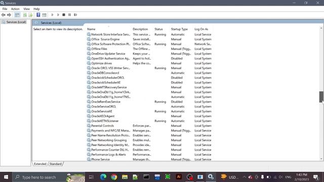Select the OracleJobSchedulerXE service
Image resolution: width=324 pixels, height=182 pixels.
[x=150, y=82]
